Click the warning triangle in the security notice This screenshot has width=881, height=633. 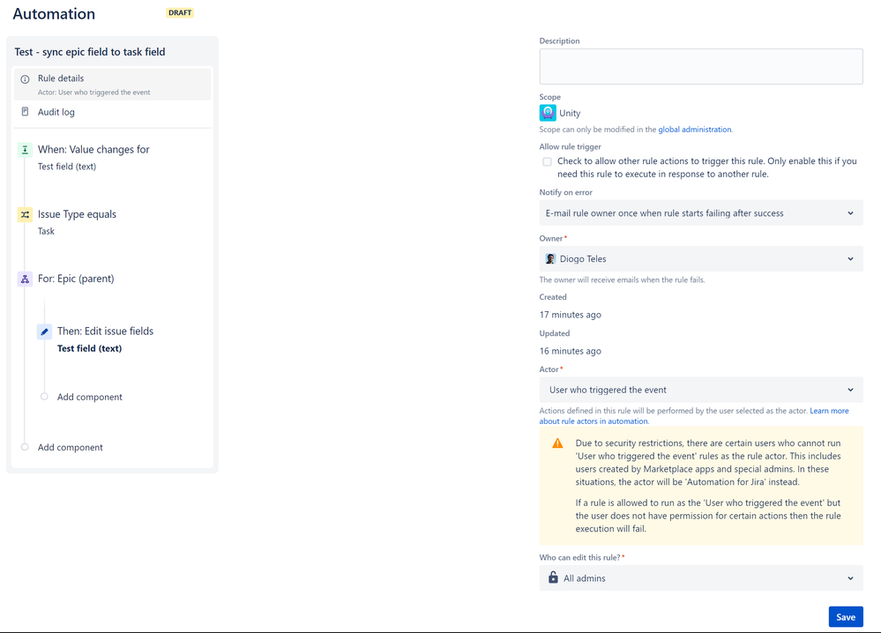pos(557,443)
